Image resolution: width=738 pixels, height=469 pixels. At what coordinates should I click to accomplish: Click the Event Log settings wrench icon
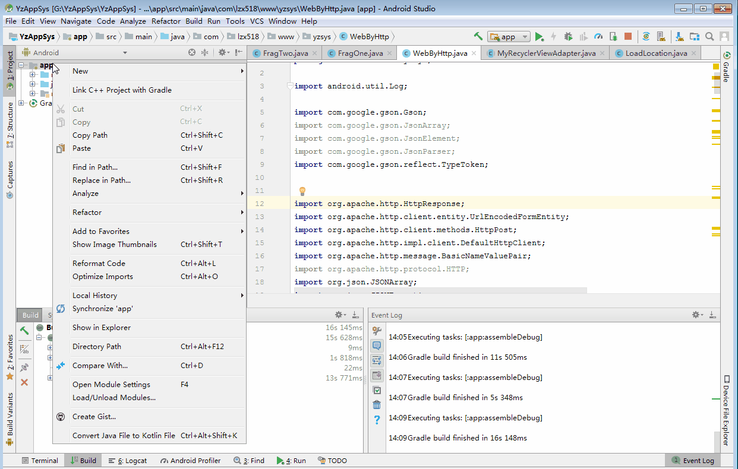[377, 331]
